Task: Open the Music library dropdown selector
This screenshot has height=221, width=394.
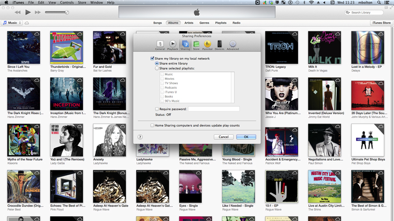Action: tap(12, 23)
